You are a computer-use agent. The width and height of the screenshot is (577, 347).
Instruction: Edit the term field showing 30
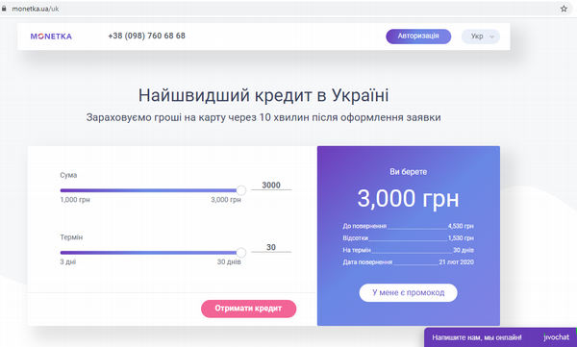[x=271, y=247]
